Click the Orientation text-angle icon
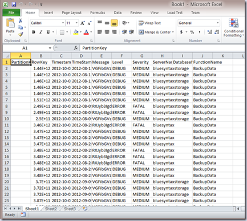 pyautogui.click(x=124, y=23)
